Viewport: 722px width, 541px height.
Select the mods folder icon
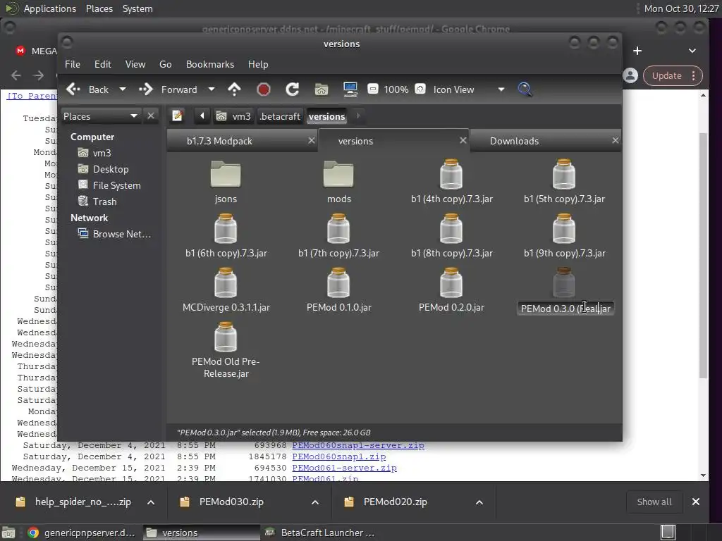[x=338, y=175]
